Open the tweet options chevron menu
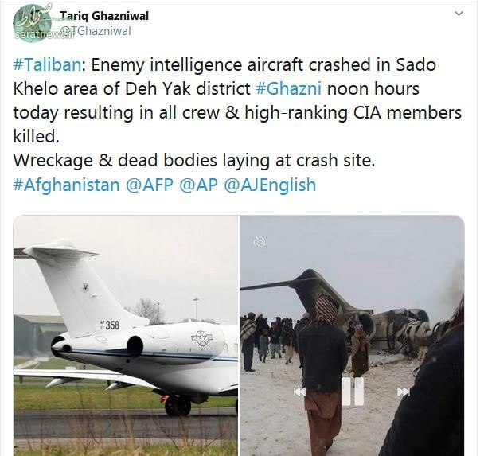The height and width of the screenshot is (456, 484). [459, 14]
